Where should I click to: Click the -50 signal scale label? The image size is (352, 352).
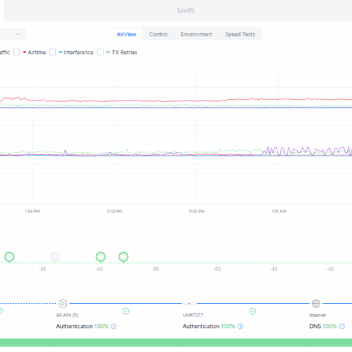point(217,269)
